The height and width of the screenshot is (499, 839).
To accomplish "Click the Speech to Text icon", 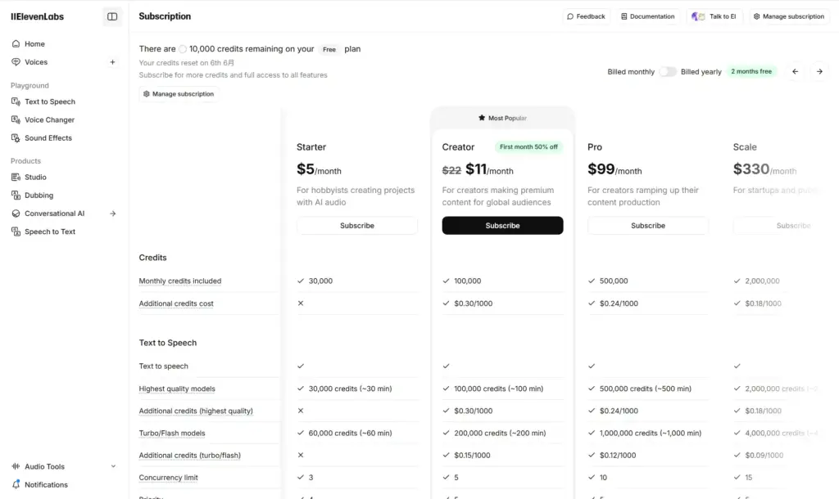I will 16,232.
